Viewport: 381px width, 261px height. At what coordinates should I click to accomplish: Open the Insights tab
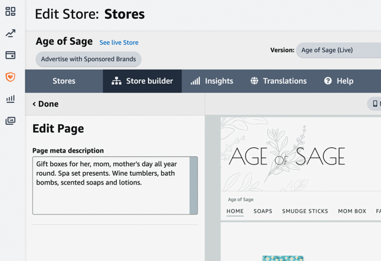[x=212, y=81]
